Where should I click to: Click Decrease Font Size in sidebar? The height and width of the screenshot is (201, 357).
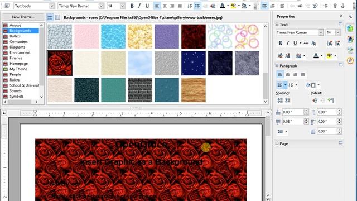point(337,43)
